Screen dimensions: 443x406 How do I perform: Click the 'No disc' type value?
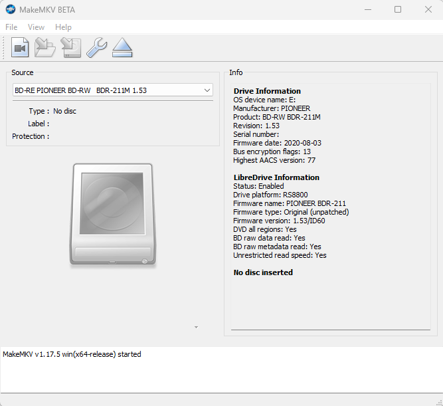[x=64, y=111]
